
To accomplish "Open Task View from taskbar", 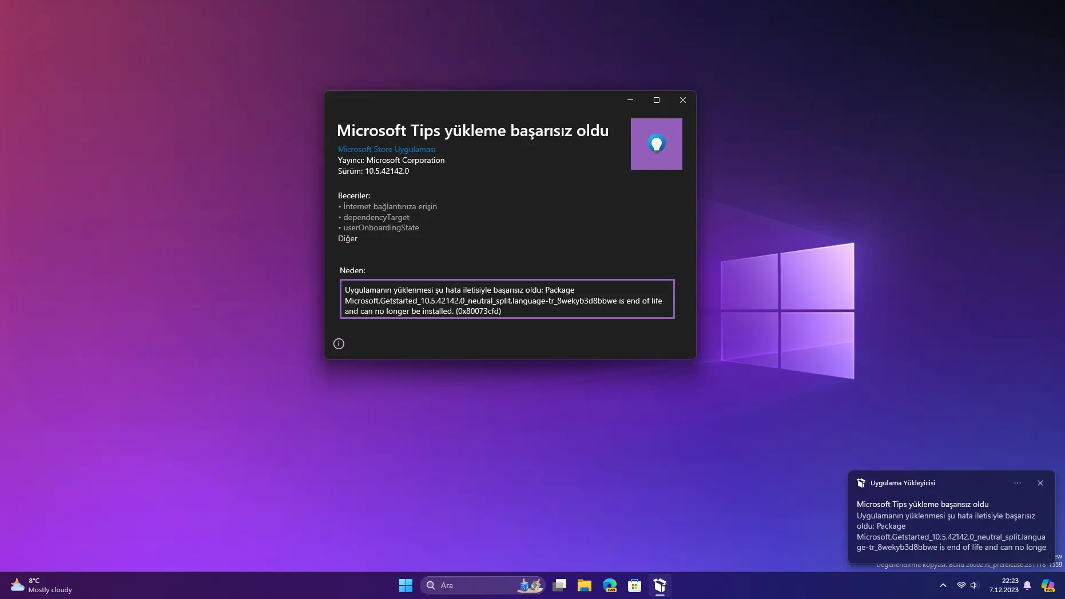I will (559, 585).
